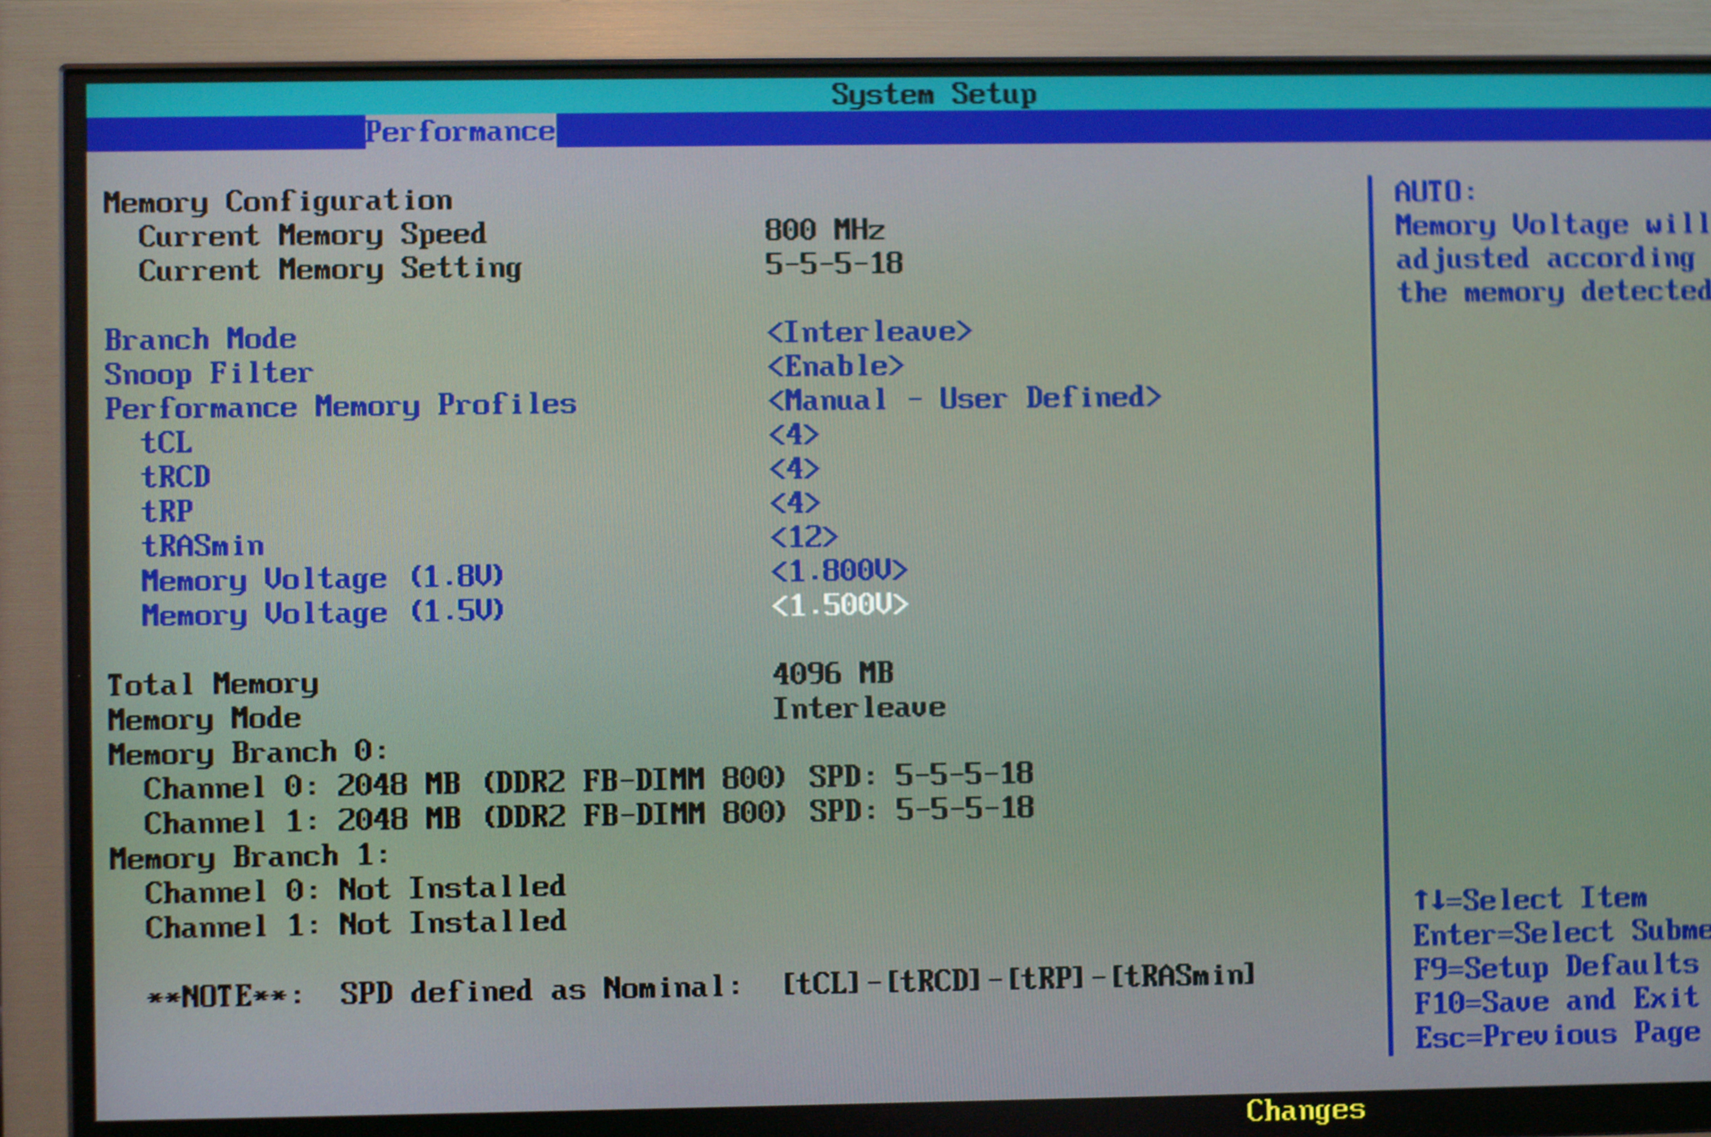Select the <1.800V> memory voltage value
The width and height of the screenshot is (1711, 1137).
coord(839,571)
